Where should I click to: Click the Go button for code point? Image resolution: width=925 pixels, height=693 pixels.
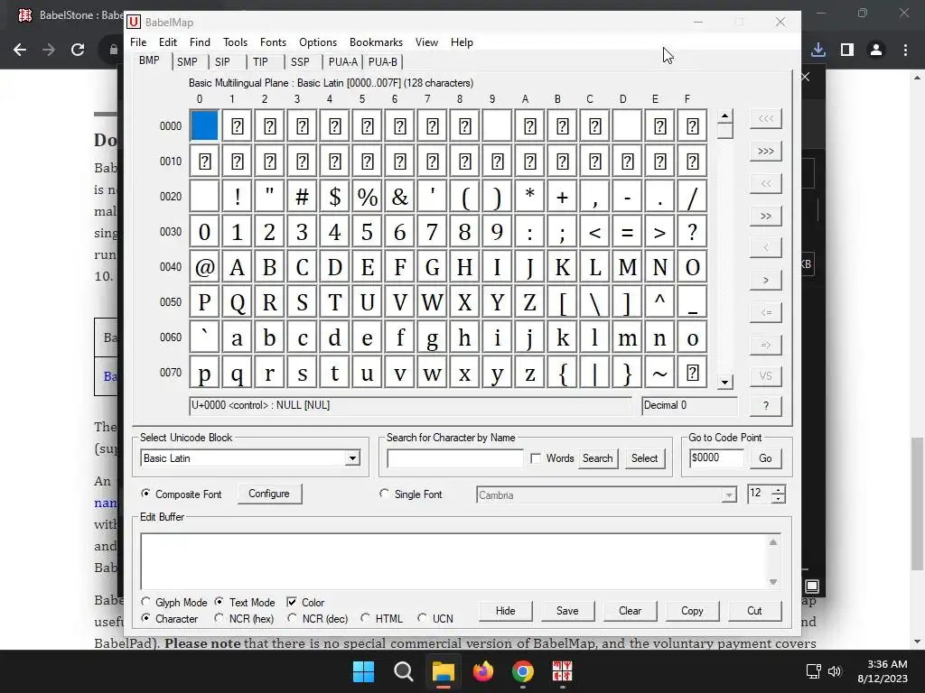pos(765,458)
